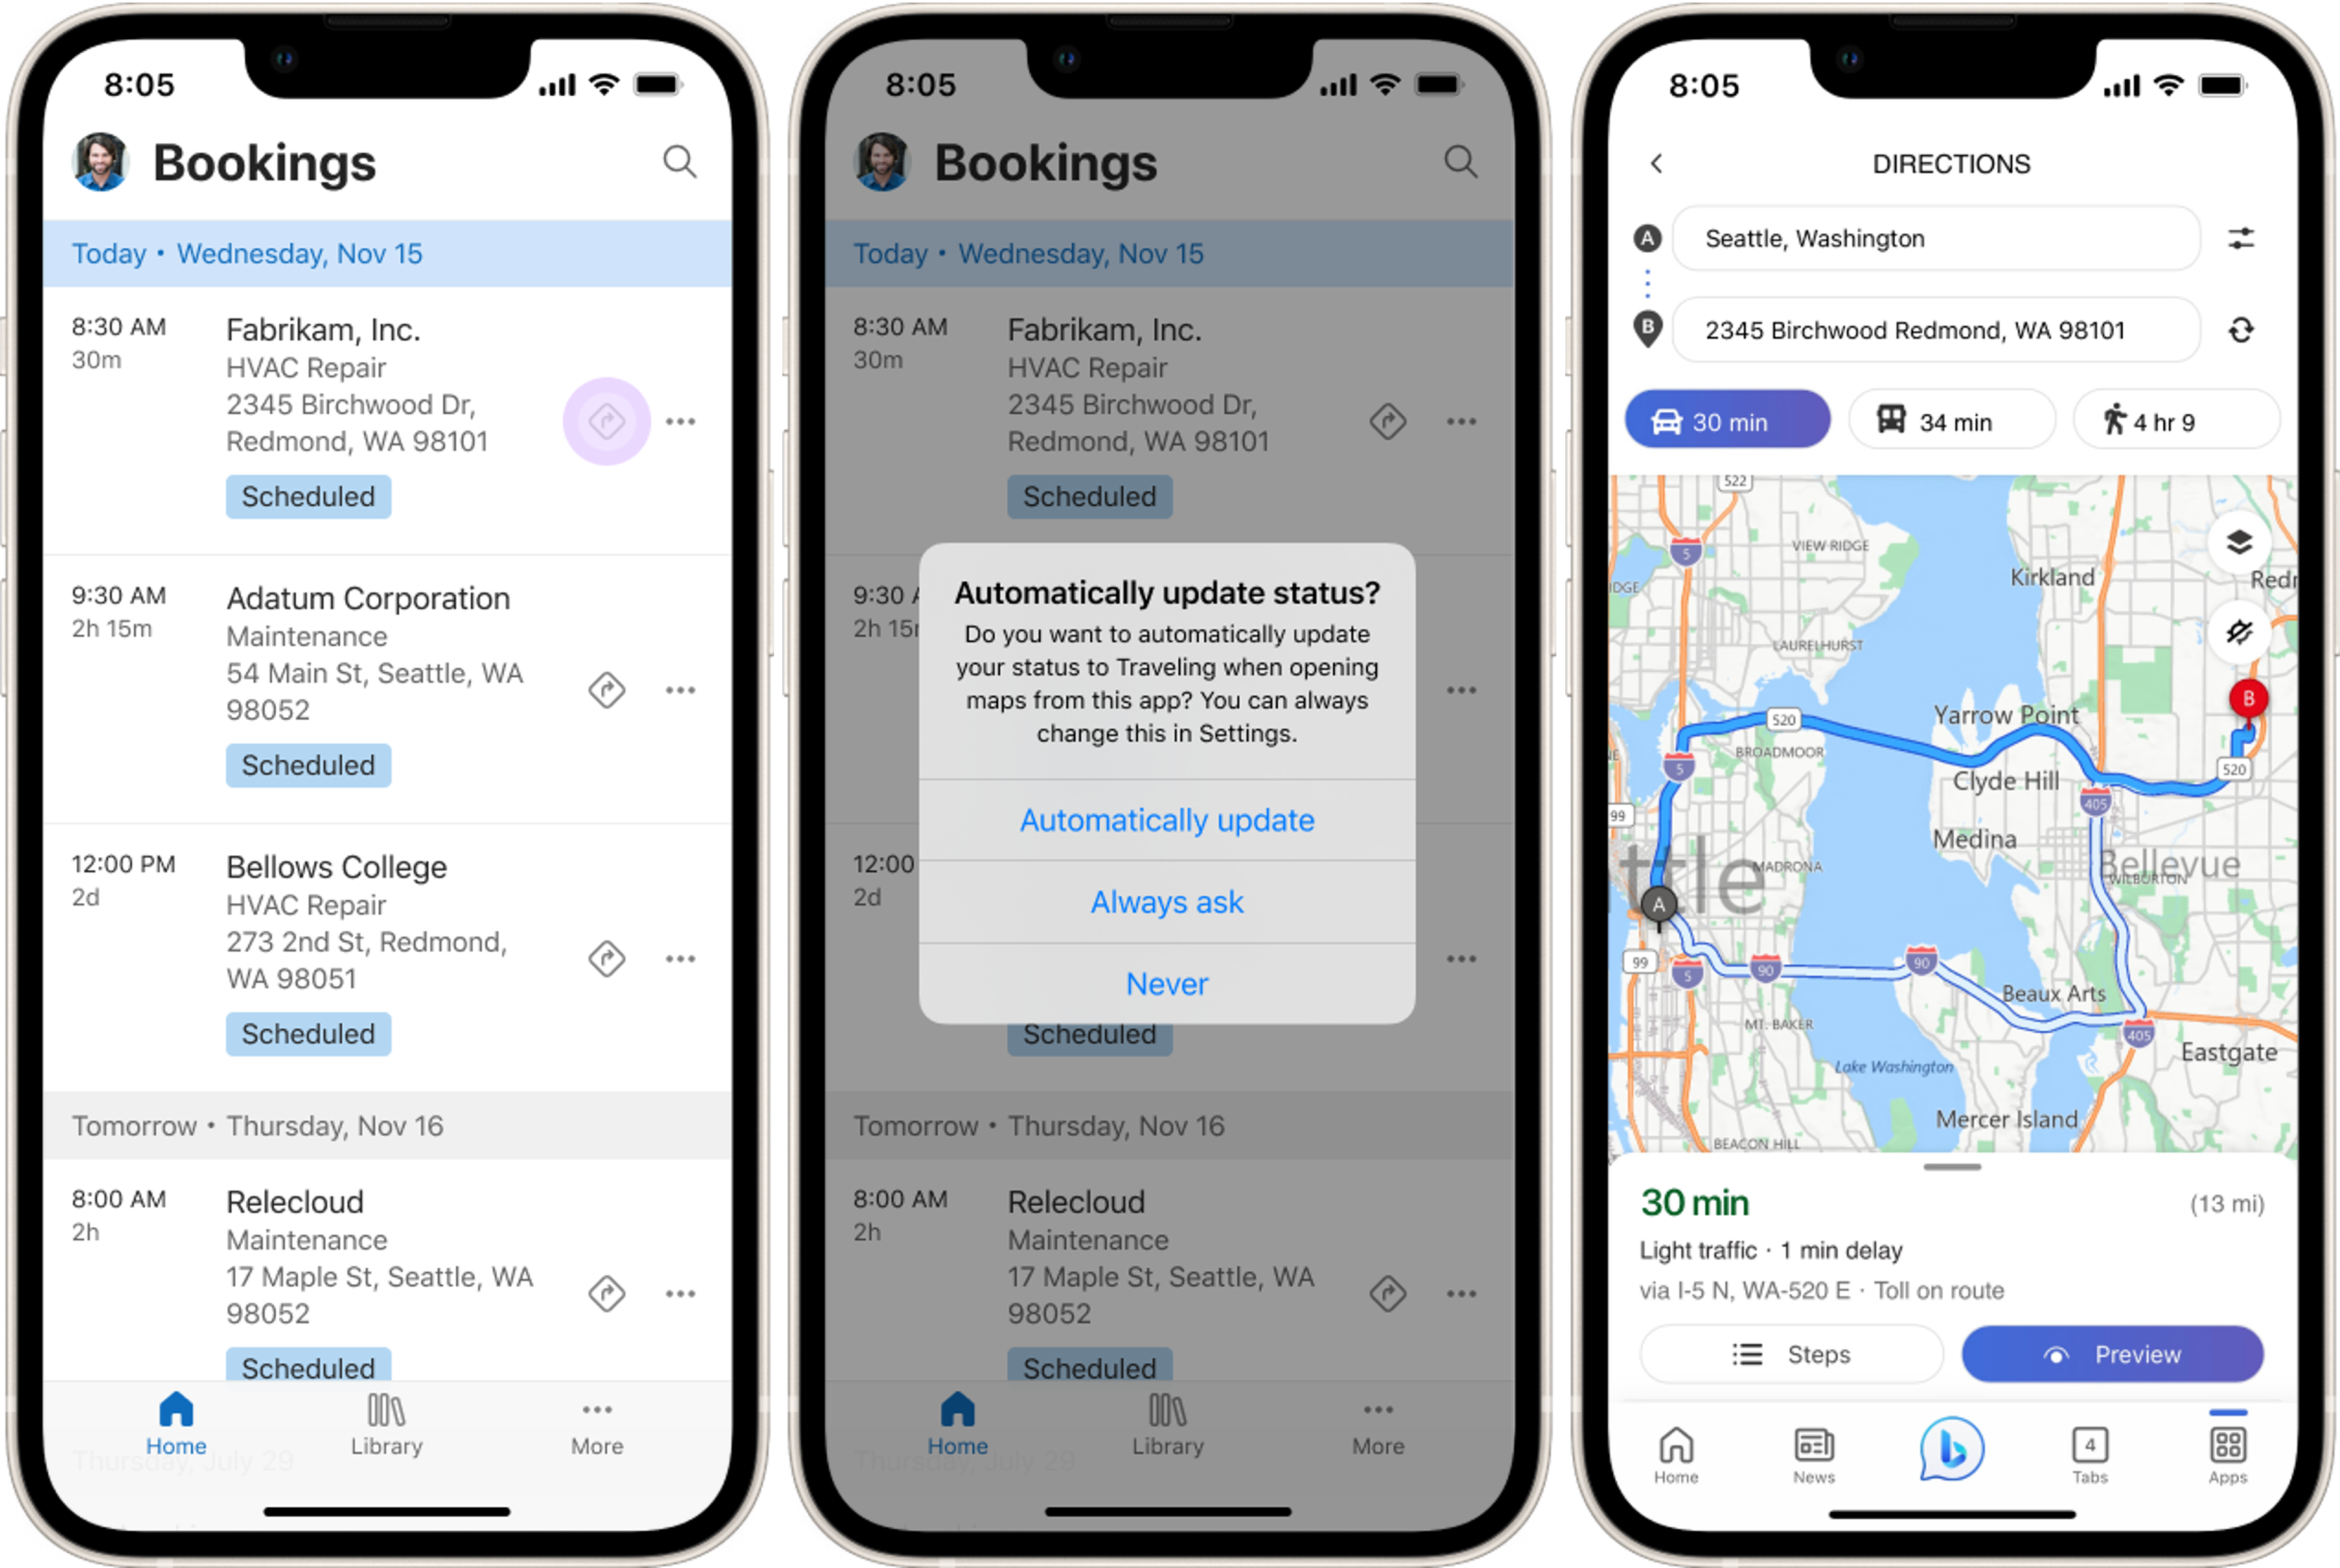This screenshot has height=1568, width=2340.
Task: Tap the navigation icon for Relecloud booking
Action: (x=607, y=1293)
